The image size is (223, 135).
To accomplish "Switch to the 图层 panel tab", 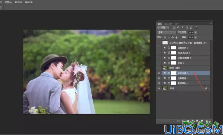I will (x=160, y=24).
